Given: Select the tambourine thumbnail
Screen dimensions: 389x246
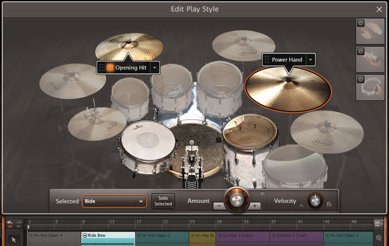Looking at the screenshot, I should point(370,87).
